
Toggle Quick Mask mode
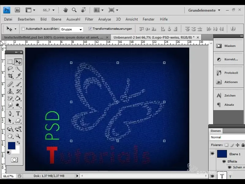point(14,160)
